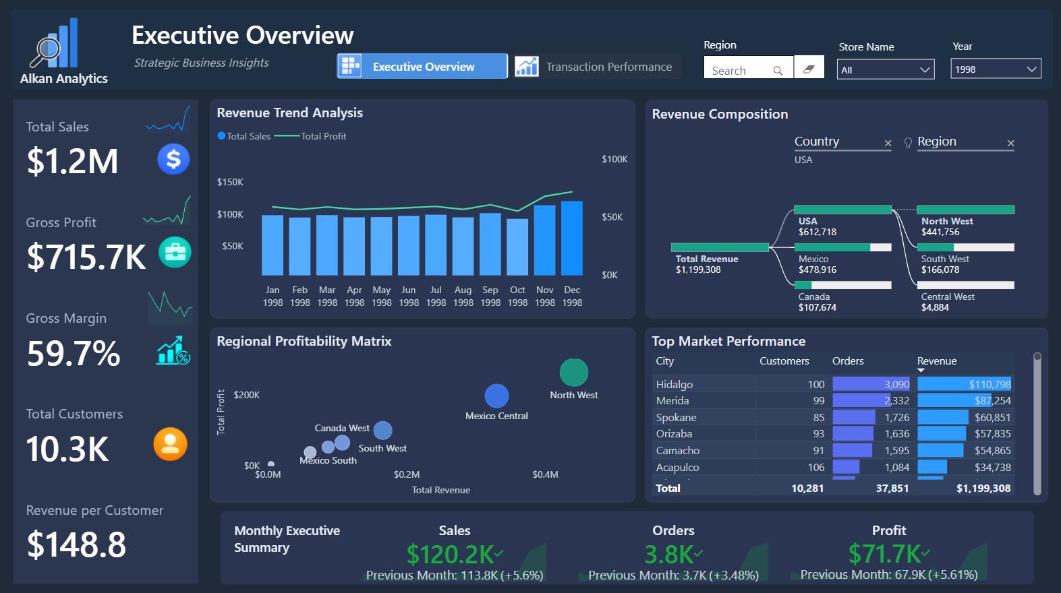The height and width of the screenshot is (593, 1061).
Task: Switch to Executive Overview tab
Action: pyautogui.click(x=422, y=66)
